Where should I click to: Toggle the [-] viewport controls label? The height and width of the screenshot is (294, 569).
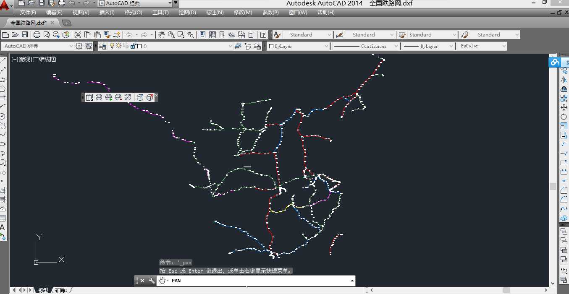pyautogui.click(x=15, y=60)
